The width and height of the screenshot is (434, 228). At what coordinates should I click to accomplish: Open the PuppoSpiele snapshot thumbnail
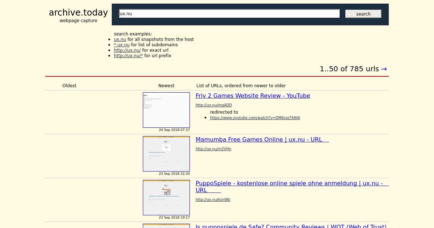tap(166, 198)
